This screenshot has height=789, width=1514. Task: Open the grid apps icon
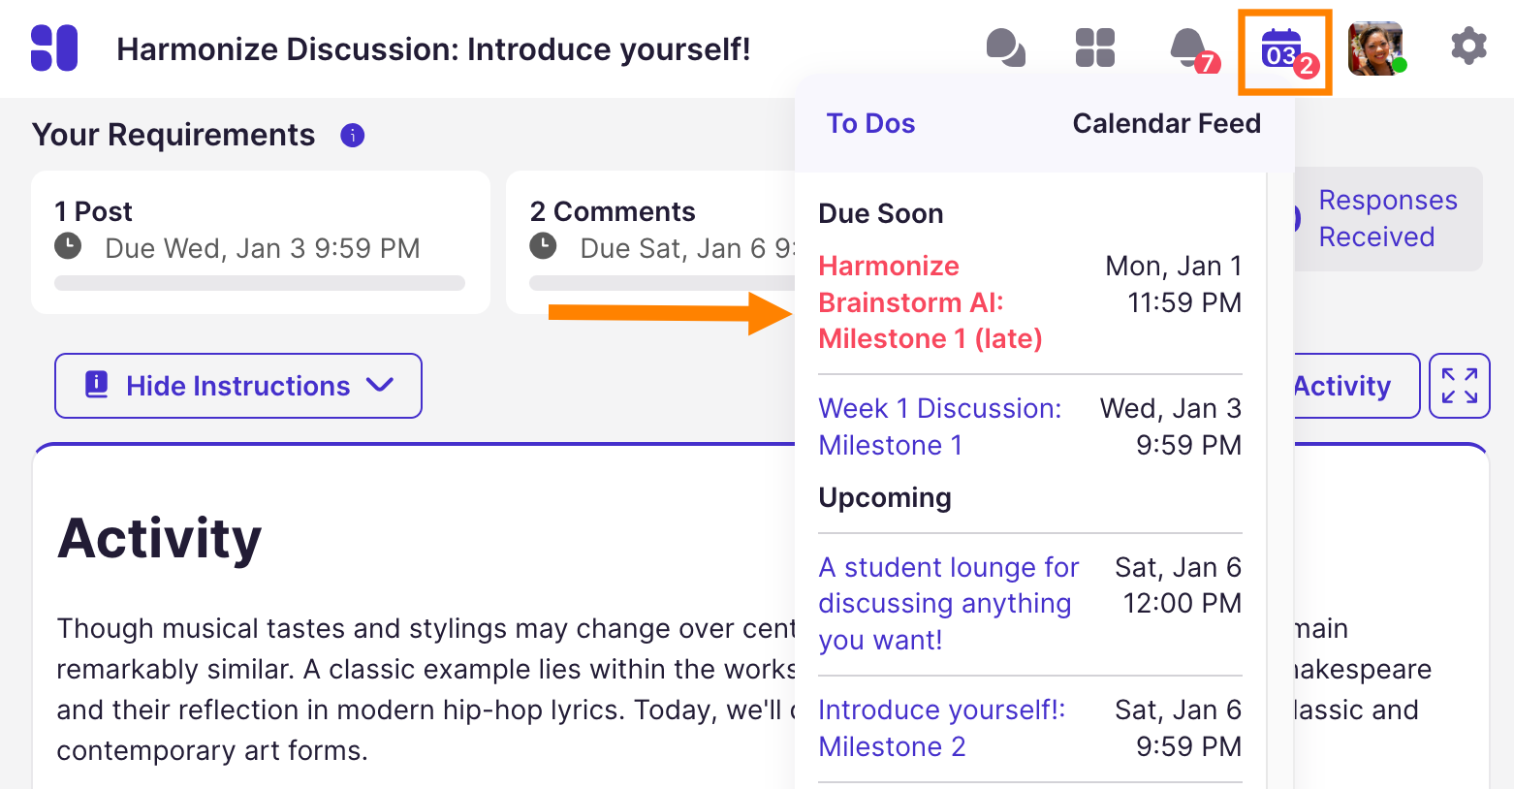point(1095,47)
